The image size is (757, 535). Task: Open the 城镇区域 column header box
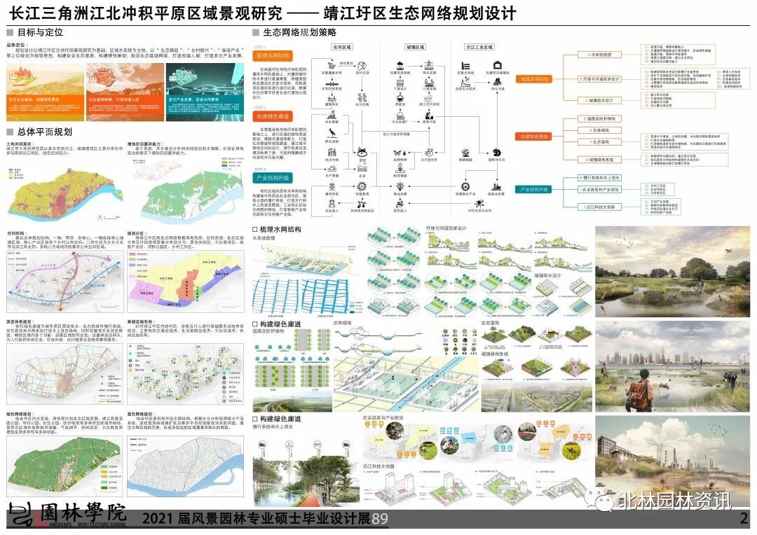click(415, 47)
